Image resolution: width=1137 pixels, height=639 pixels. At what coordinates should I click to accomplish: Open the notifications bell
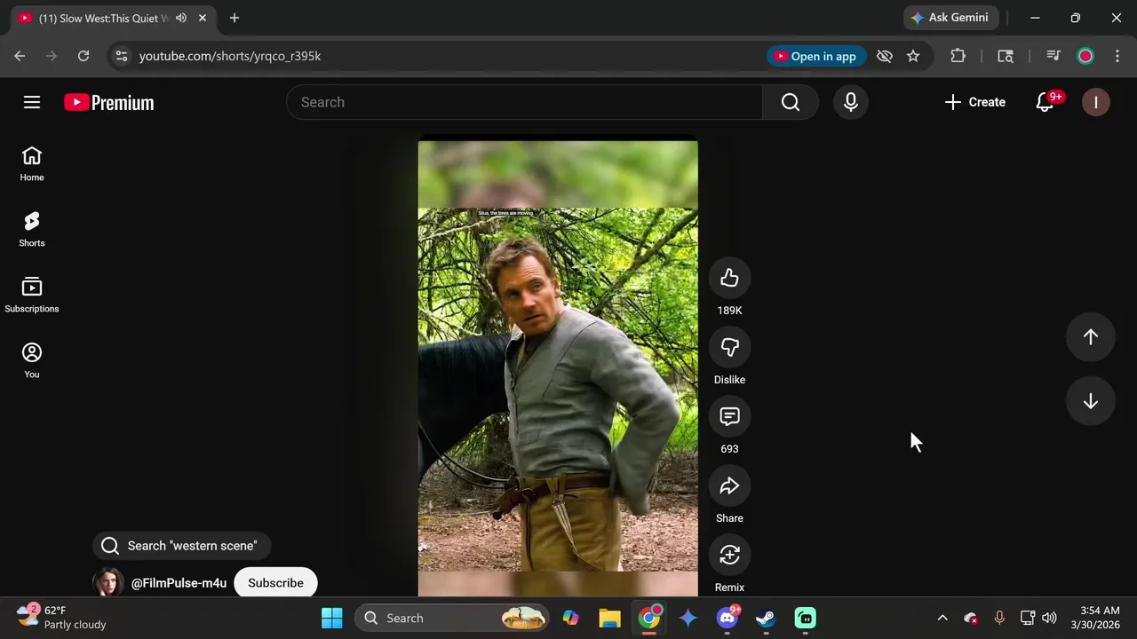click(1046, 102)
